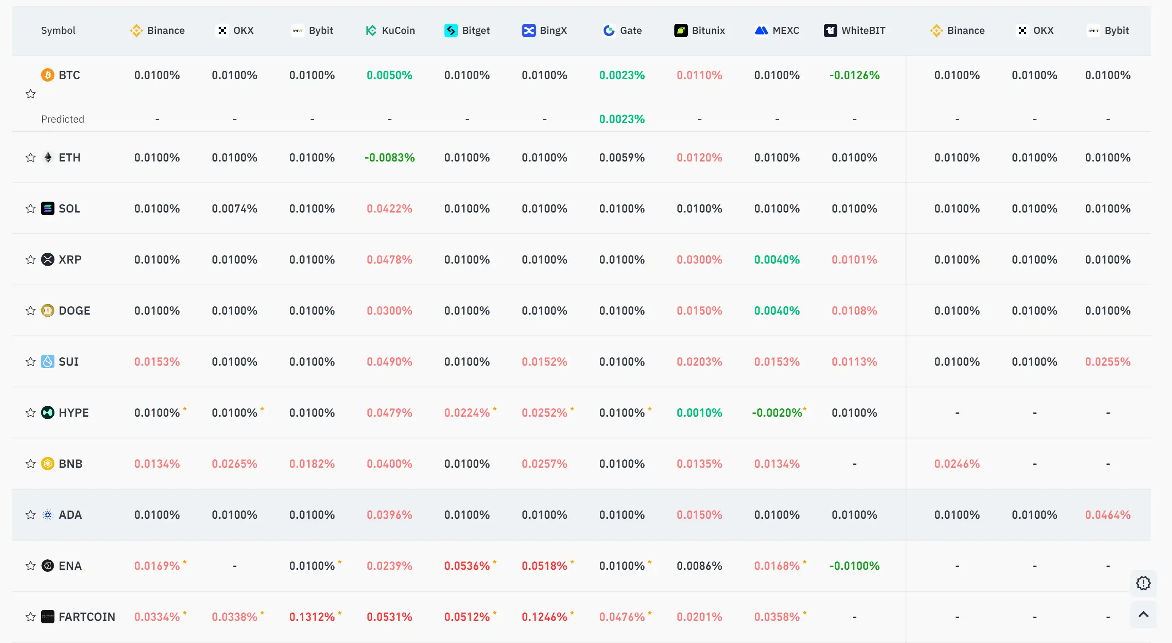
Task: Select the WhiteBIT column header
Action: (854, 31)
